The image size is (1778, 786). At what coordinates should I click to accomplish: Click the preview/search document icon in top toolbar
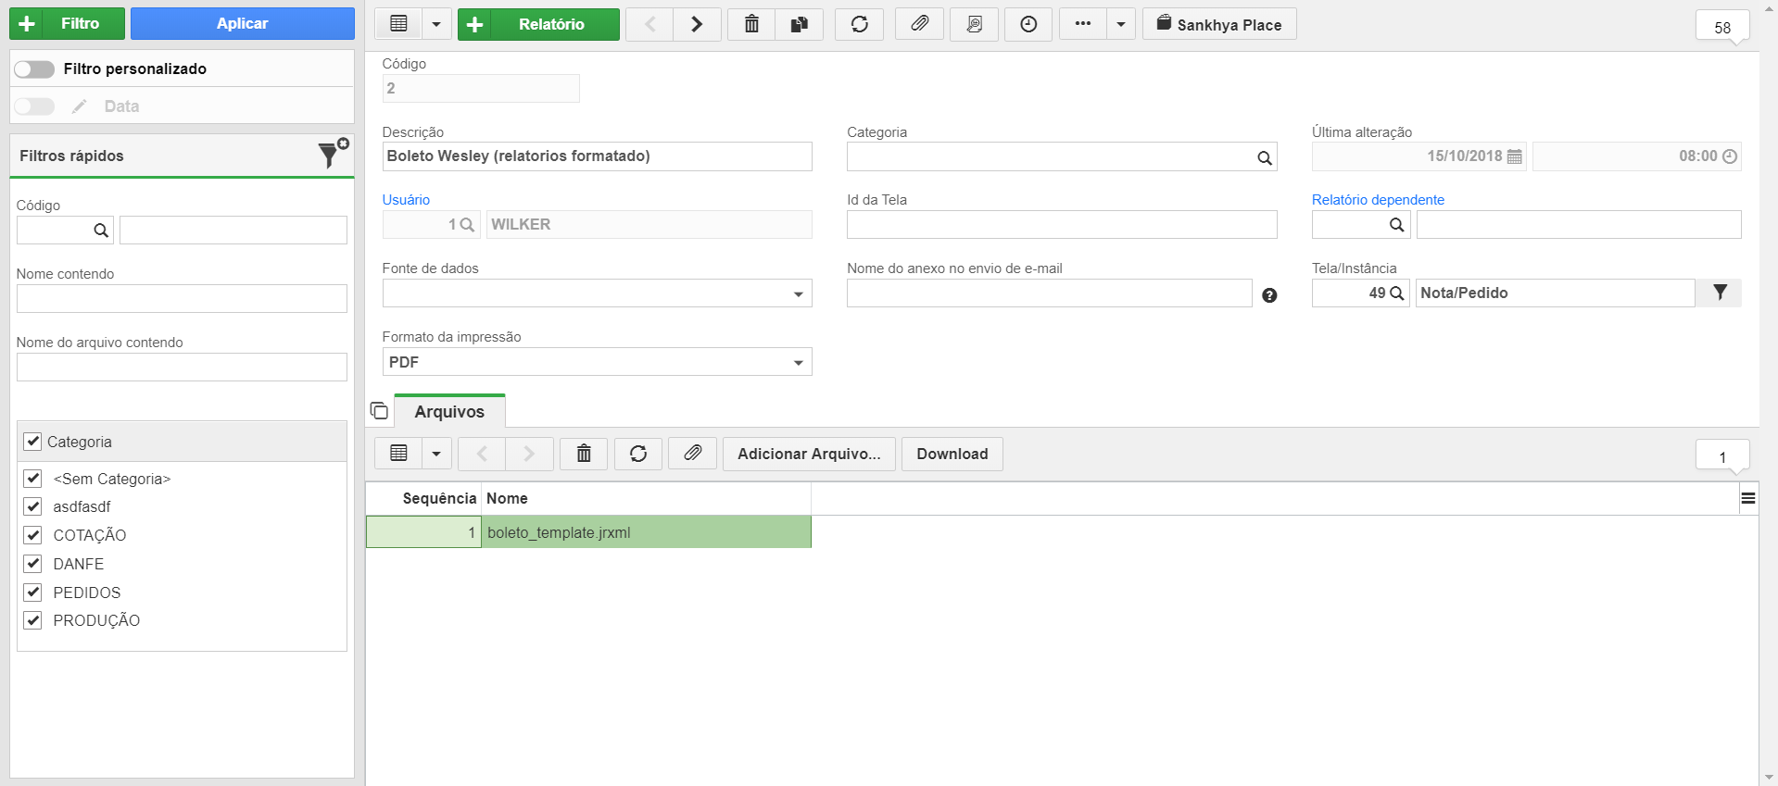point(974,24)
